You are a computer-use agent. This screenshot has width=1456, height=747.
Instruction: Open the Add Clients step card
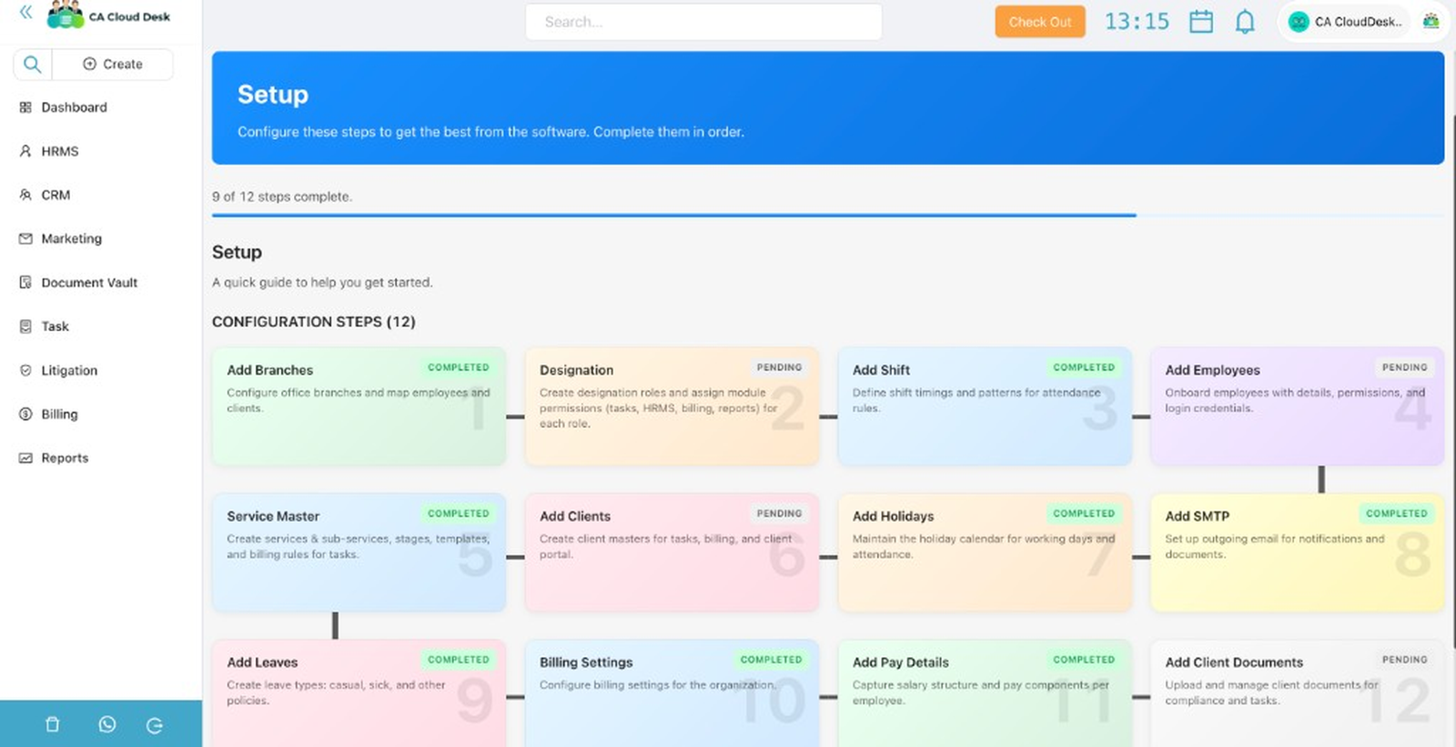point(672,552)
